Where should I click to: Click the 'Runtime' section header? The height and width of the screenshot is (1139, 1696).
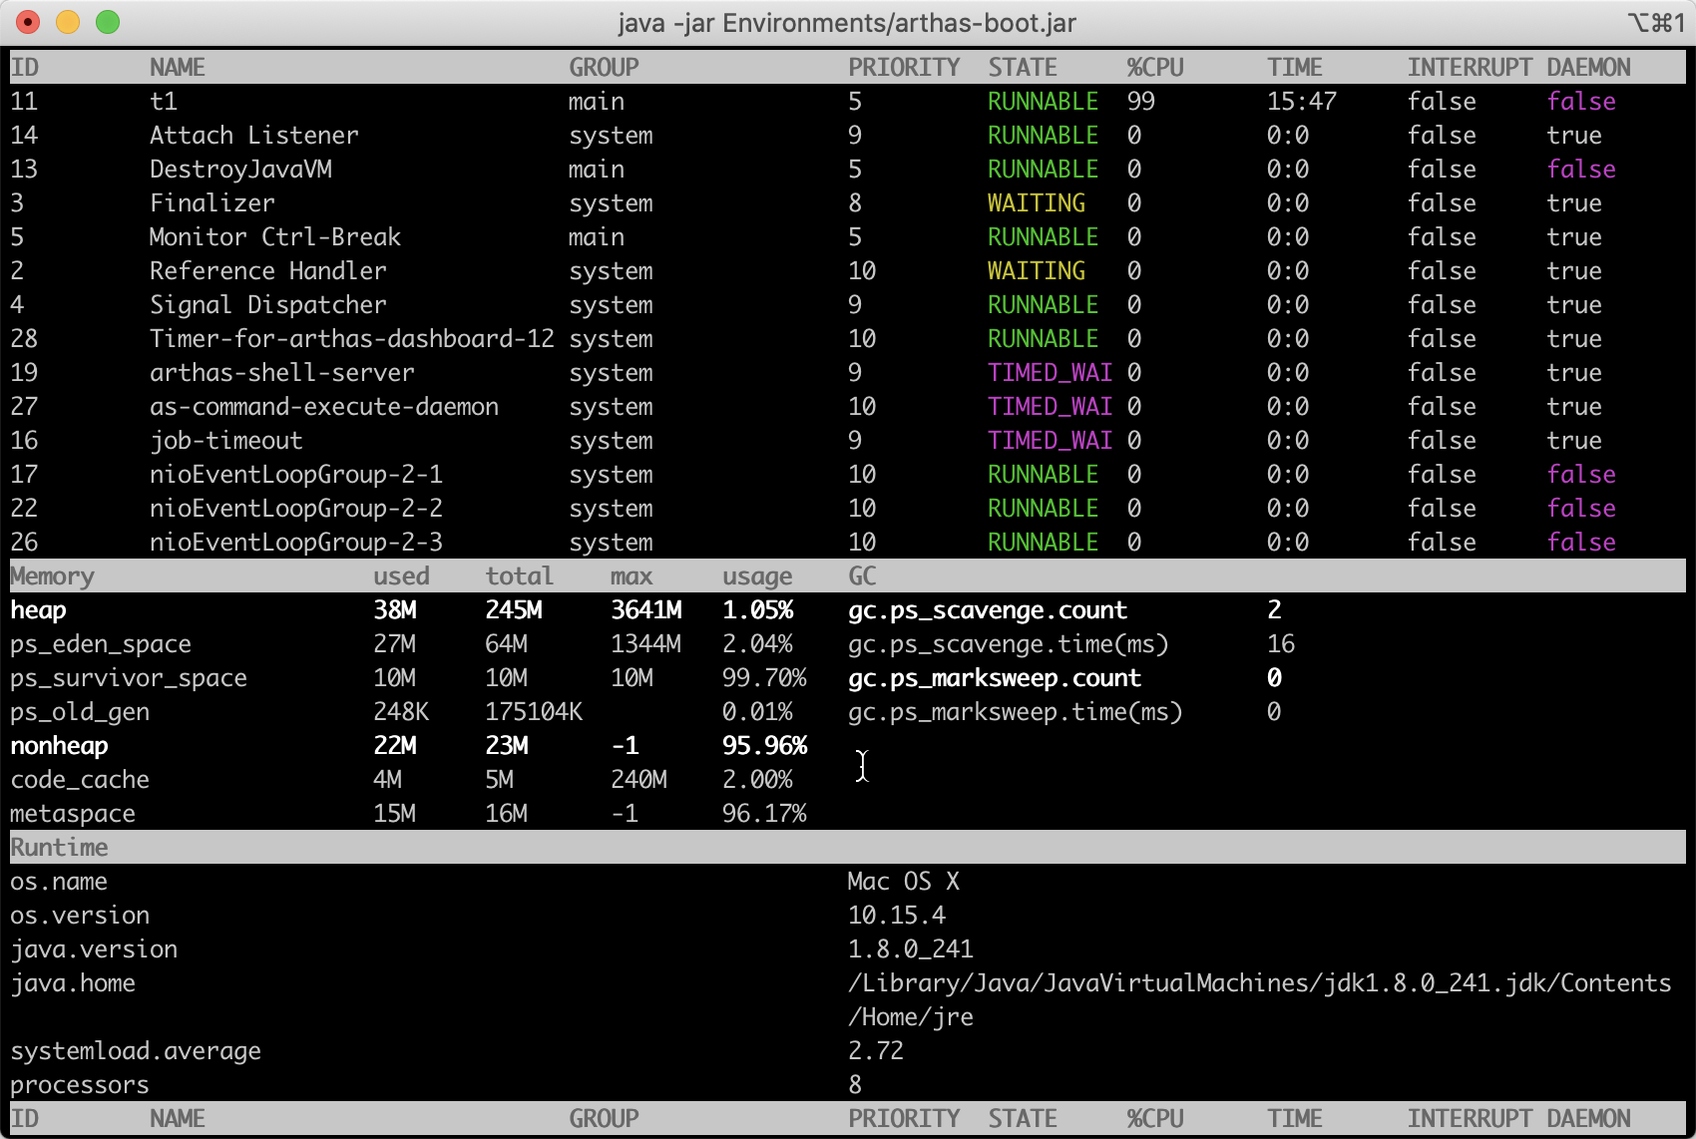(59, 848)
